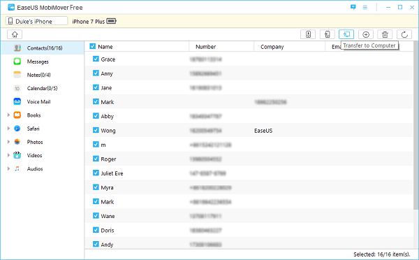Open the Messages category icon
The width and height of the screenshot is (419, 260).
coord(17,62)
